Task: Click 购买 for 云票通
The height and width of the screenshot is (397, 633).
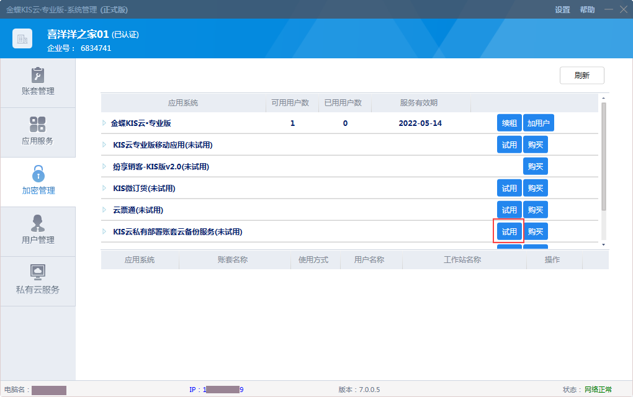Action: (x=536, y=210)
